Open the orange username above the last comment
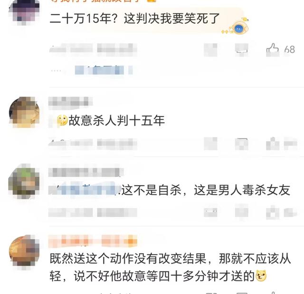 93,242
